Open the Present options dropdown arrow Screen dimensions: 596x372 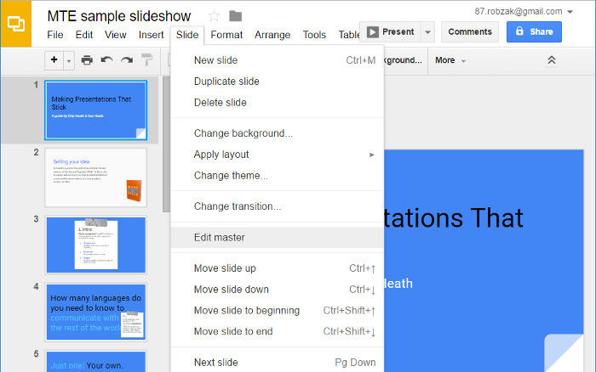pyautogui.click(x=427, y=32)
